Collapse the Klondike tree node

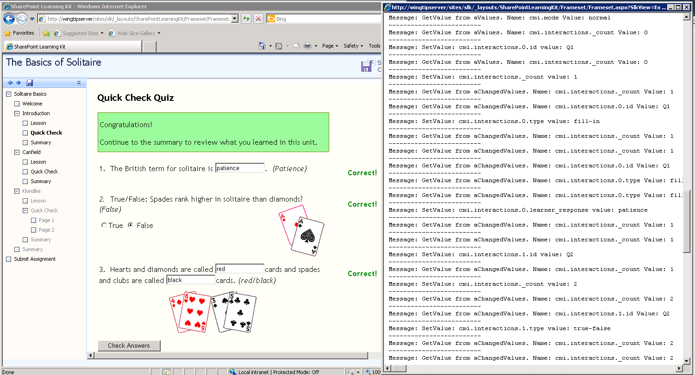[x=17, y=191]
